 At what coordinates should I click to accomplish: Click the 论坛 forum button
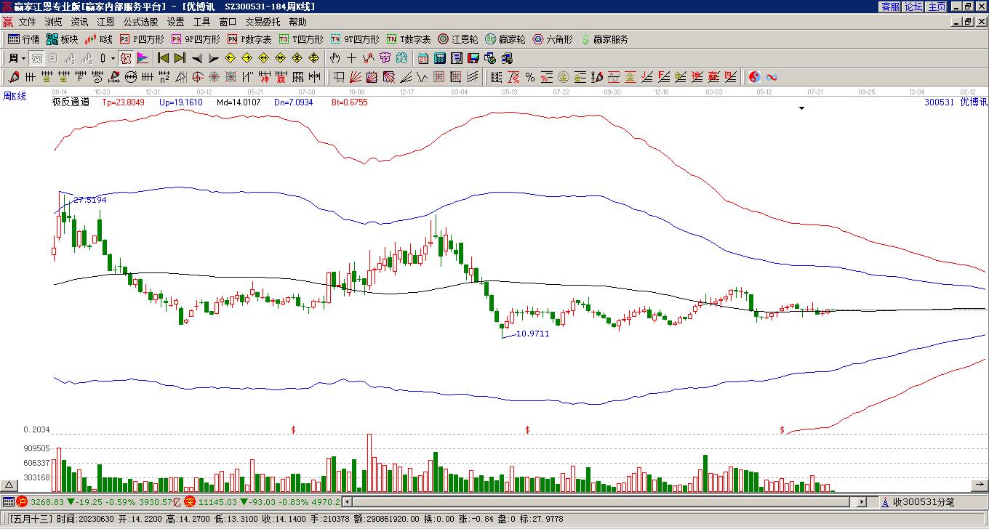[913, 7]
